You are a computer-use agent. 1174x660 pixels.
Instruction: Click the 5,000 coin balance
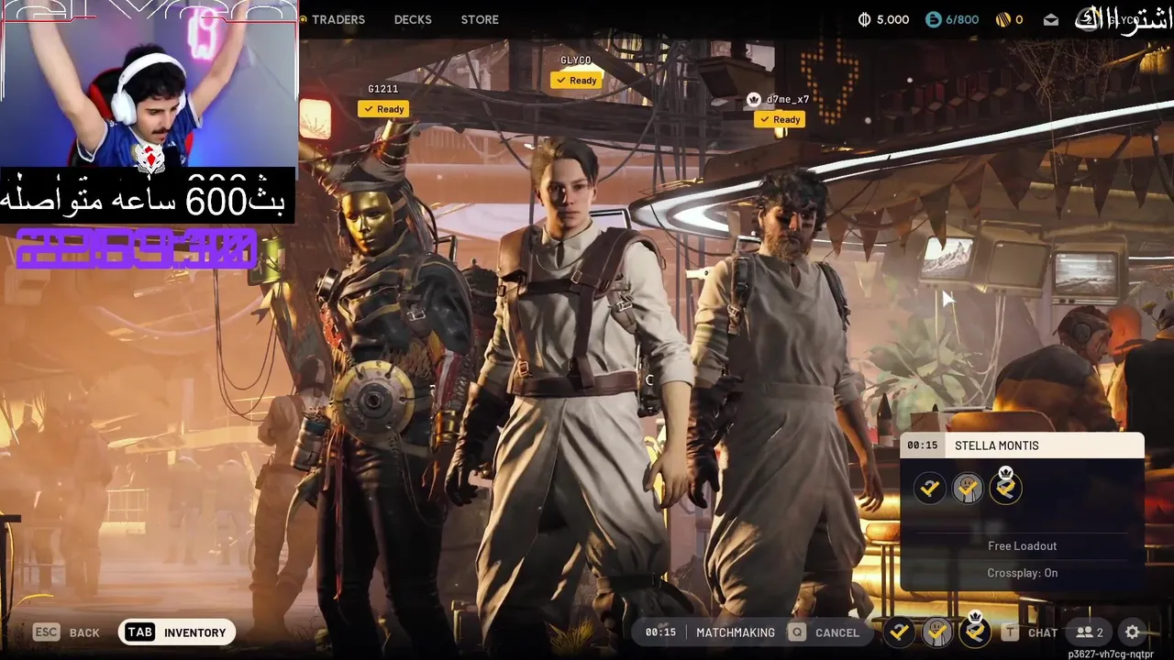pyautogui.click(x=892, y=19)
